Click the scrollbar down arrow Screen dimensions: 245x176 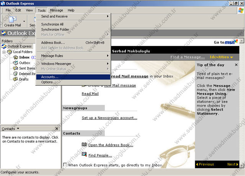242,165
